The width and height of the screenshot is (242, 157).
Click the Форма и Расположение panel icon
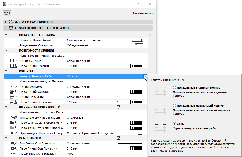11,22
